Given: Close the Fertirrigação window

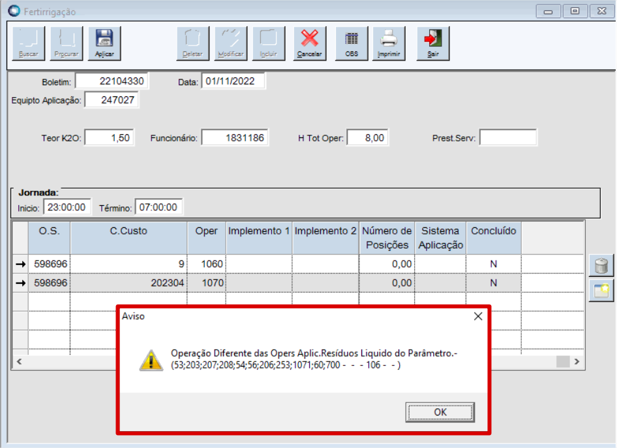Looking at the screenshot, I should tap(601, 12).
